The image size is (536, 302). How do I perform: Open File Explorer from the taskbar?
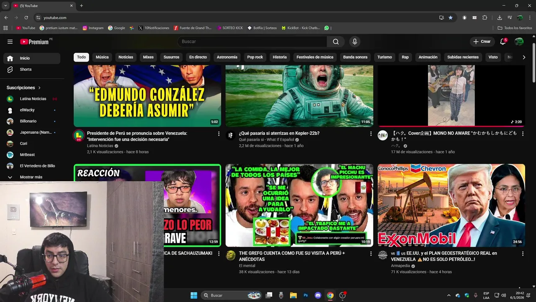(293, 295)
